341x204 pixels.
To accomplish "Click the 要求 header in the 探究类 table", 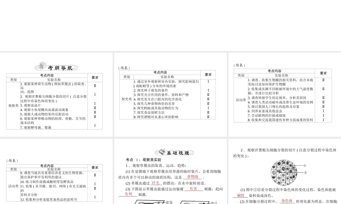I will [x=208, y=74].
